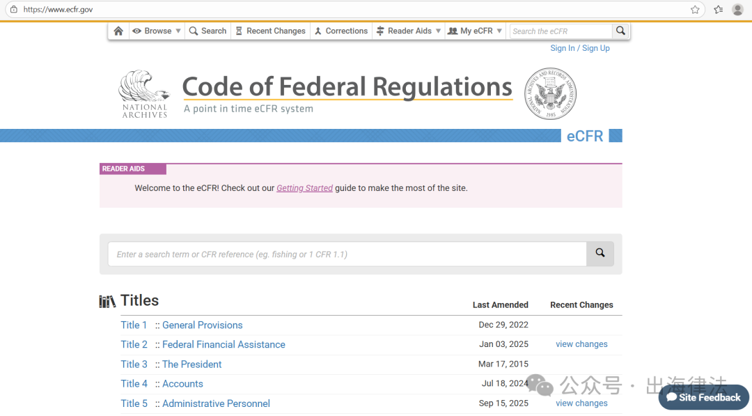Click the National Archives eagle logo
The width and height of the screenshot is (752, 416).
[x=144, y=94]
